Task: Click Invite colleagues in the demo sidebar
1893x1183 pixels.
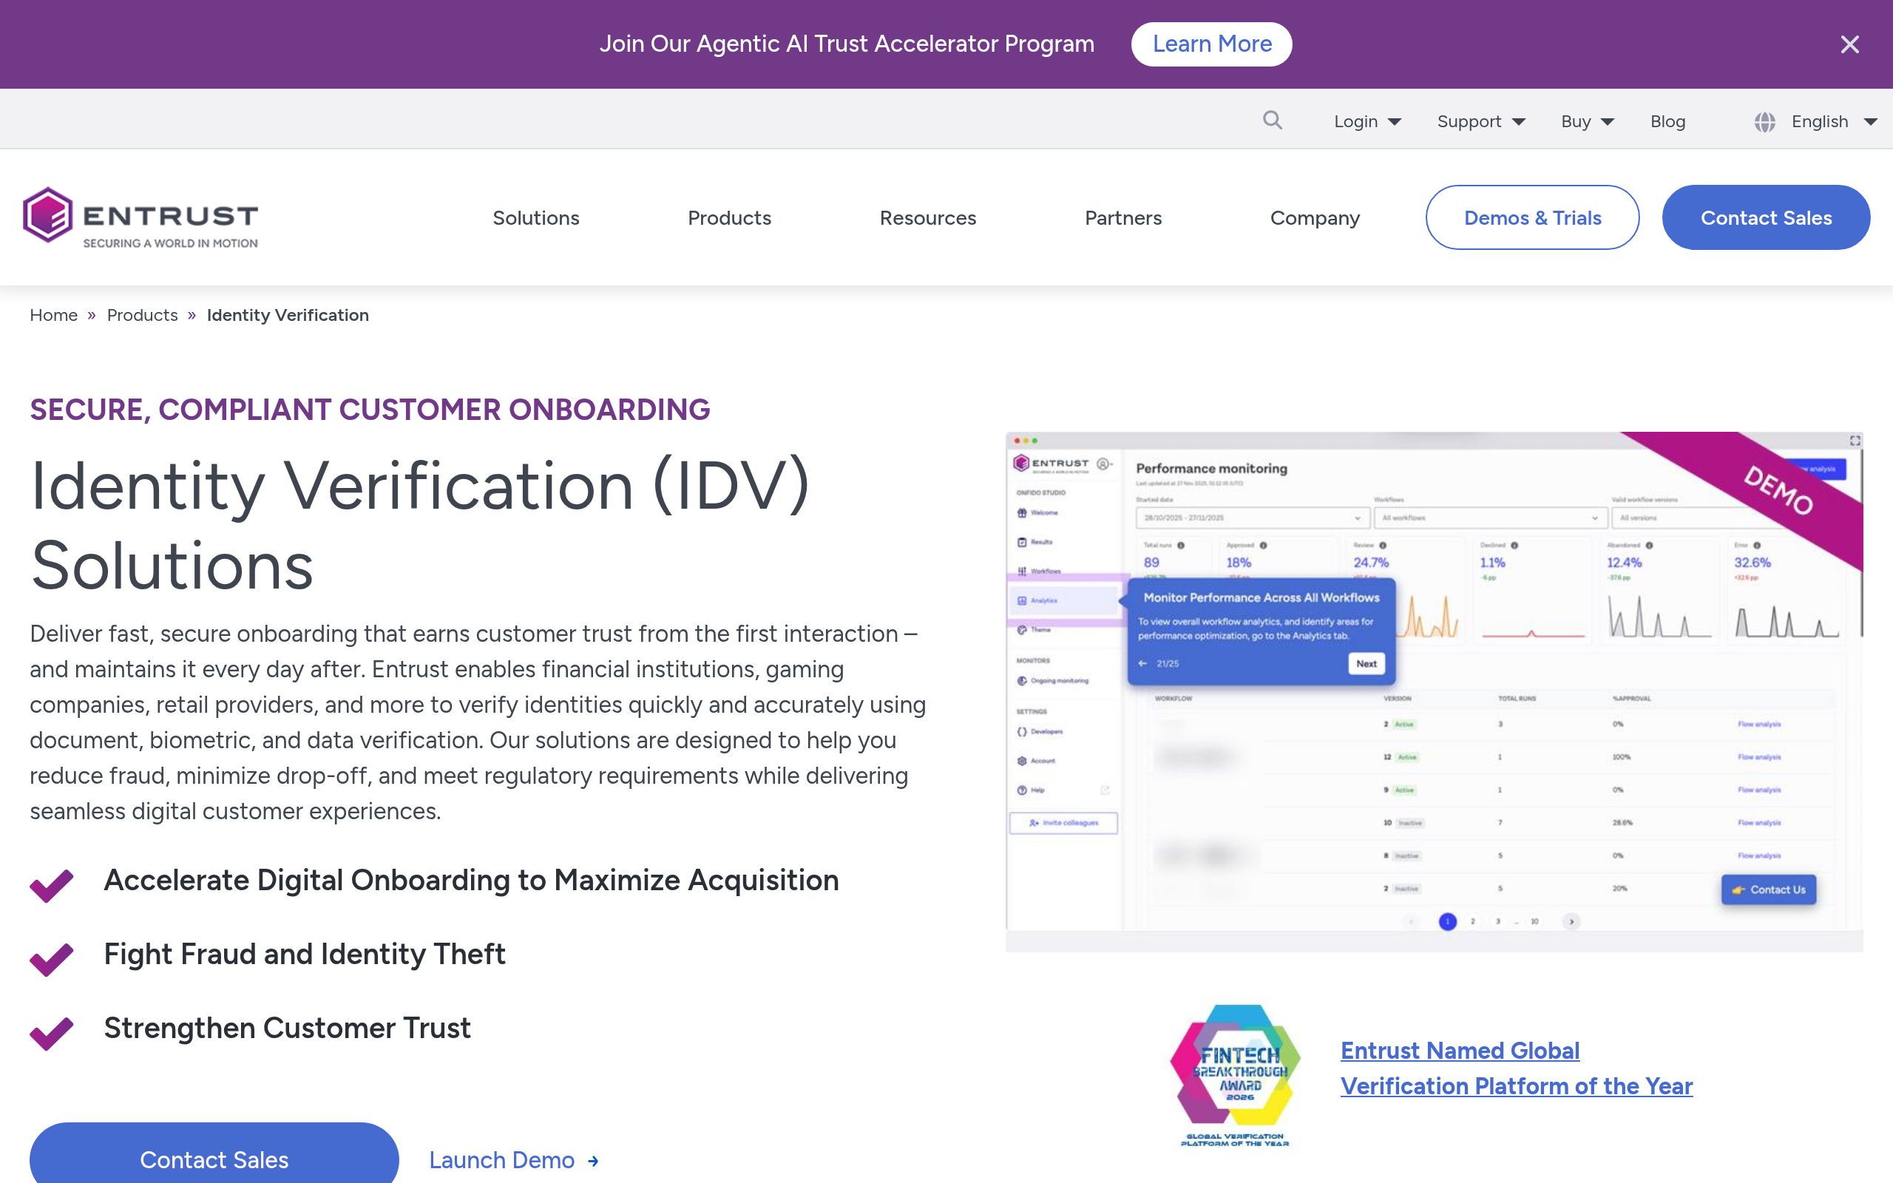Action: 1063,823
